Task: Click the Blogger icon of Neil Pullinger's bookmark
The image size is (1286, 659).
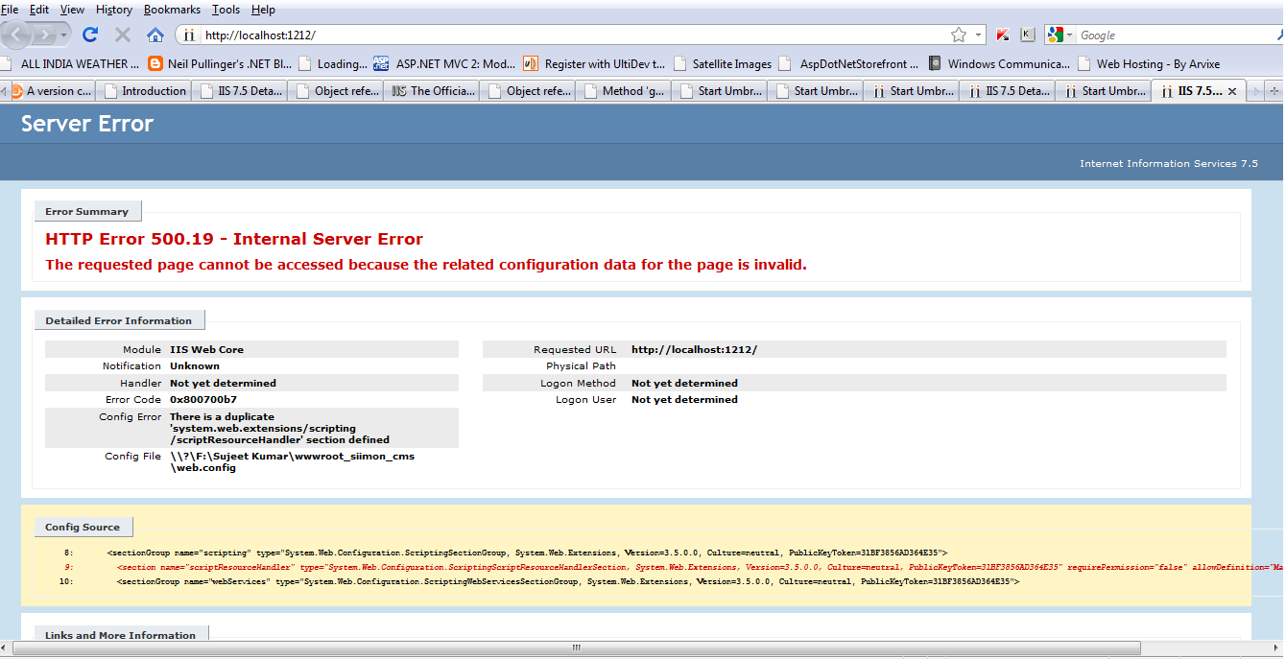Action: 155,64
